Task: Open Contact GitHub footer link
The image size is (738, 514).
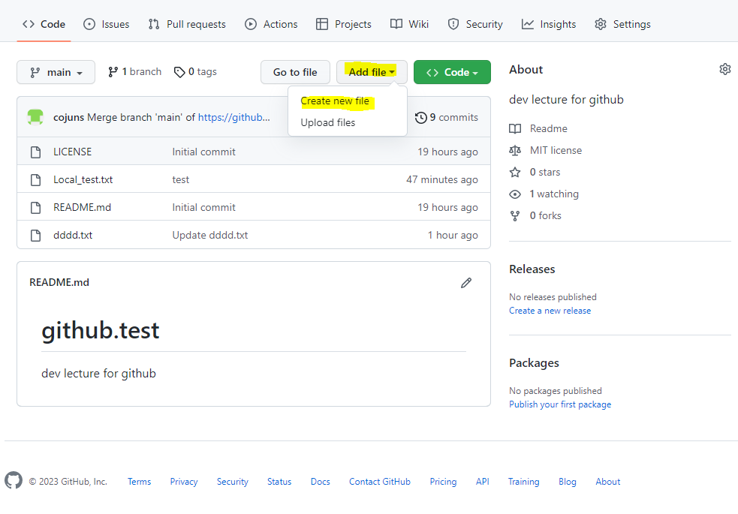Action: click(x=380, y=482)
